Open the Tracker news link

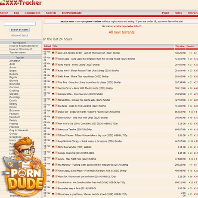pos(18,53)
